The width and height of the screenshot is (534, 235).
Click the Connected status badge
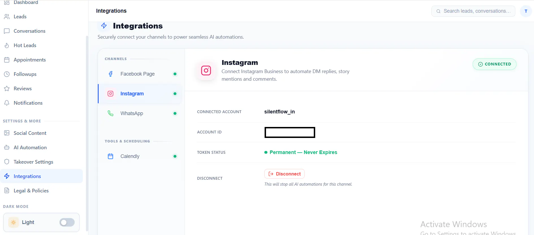(494, 64)
